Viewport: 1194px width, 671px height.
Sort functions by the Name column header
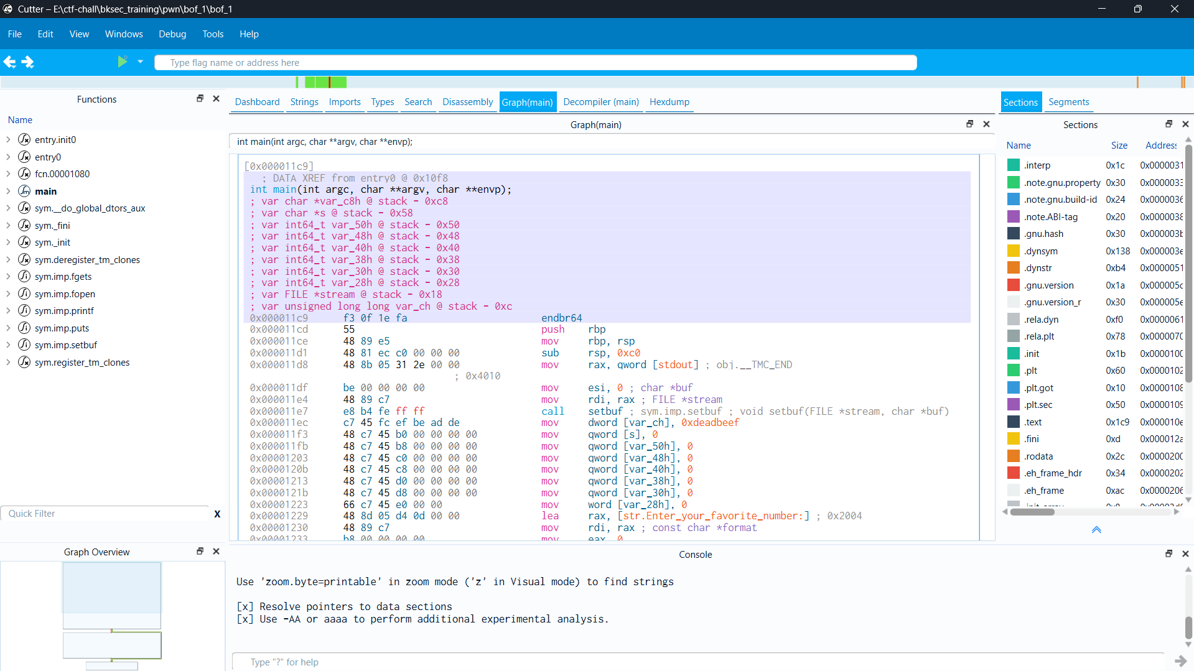point(20,120)
